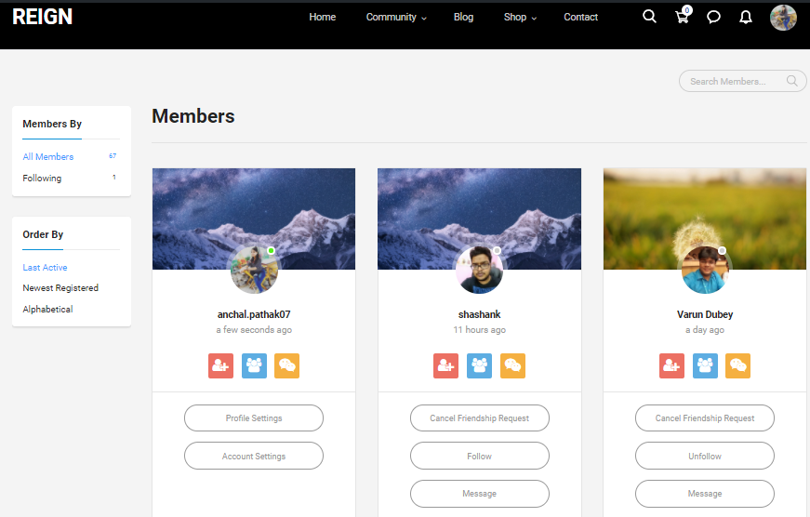Open the shopping cart icon
The height and width of the screenshot is (517, 810).
coord(683,16)
